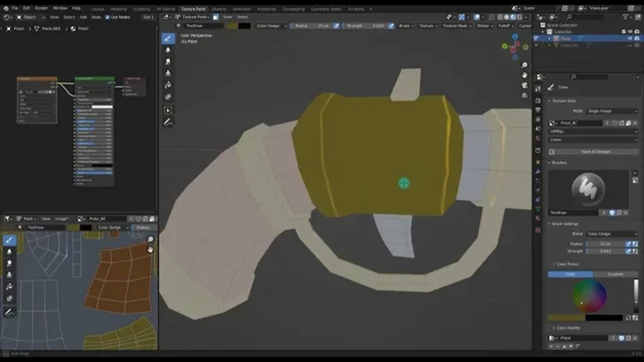Switch to the Shading workspace tab
Viewport: 644px width, 362px height.
click(x=219, y=9)
